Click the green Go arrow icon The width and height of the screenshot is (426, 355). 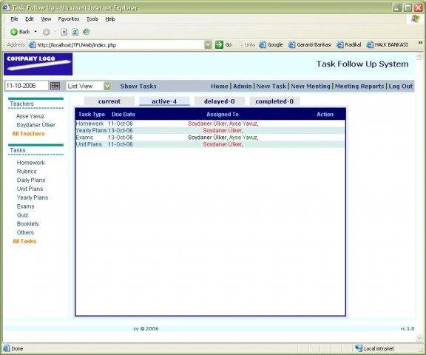point(219,45)
